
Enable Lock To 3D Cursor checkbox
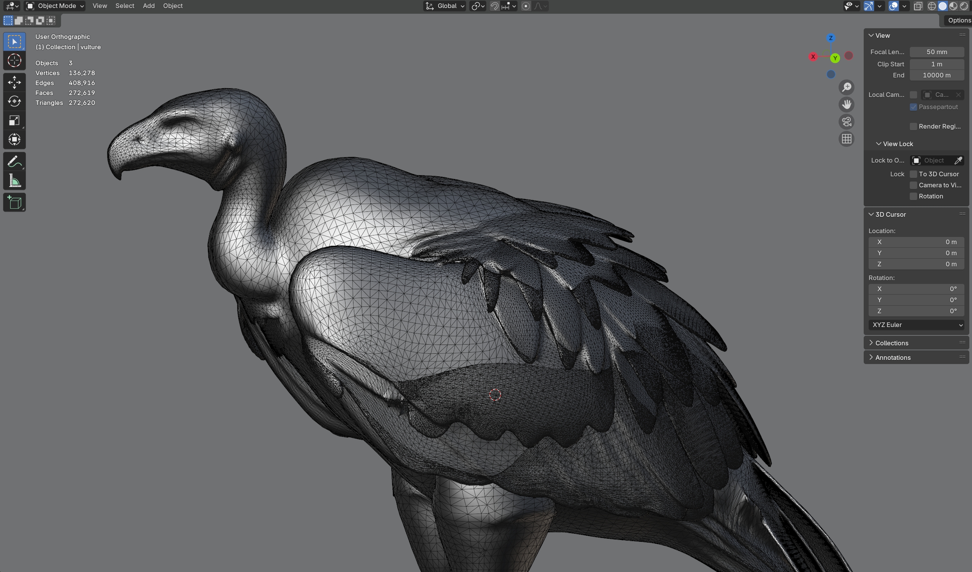point(913,174)
